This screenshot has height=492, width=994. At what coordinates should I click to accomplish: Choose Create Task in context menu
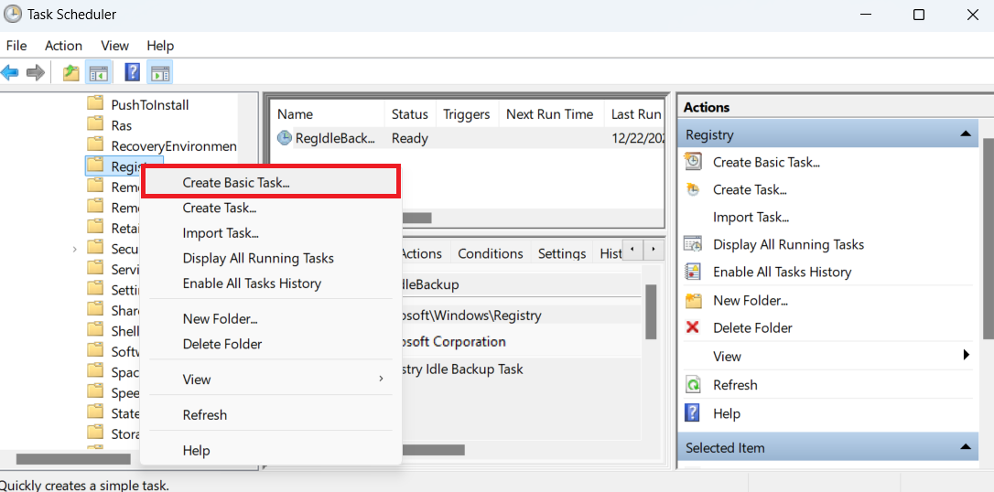[271, 208]
